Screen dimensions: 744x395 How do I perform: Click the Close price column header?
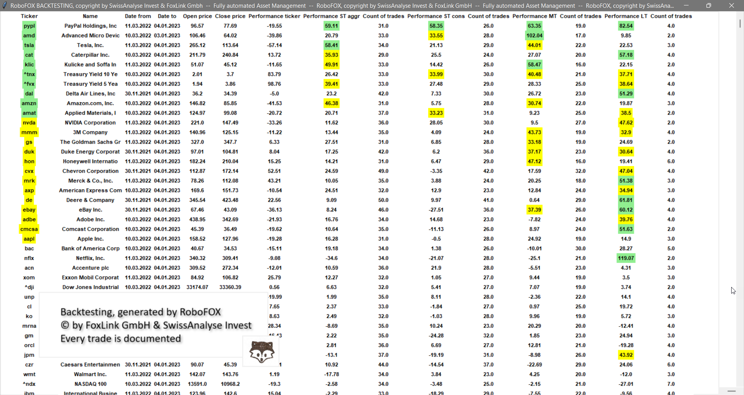point(230,16)
